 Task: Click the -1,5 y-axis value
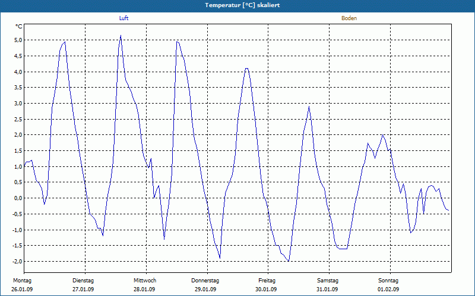coord(17,246)
